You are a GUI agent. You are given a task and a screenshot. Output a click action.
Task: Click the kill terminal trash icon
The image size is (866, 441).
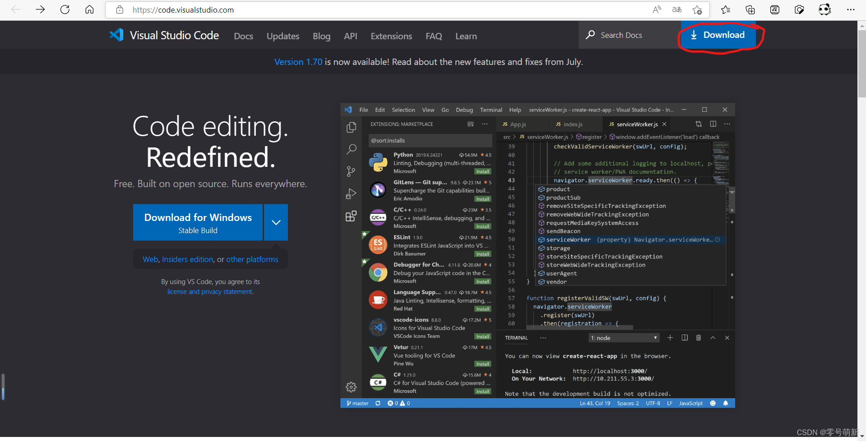pos(699,338)
